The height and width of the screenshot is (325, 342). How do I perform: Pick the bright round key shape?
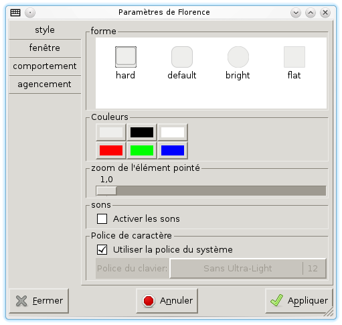coord(238,57)
